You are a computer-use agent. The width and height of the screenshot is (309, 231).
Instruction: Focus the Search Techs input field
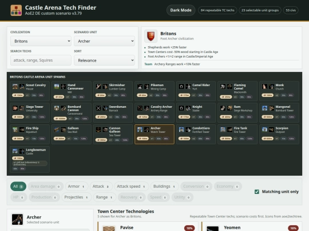41,60
